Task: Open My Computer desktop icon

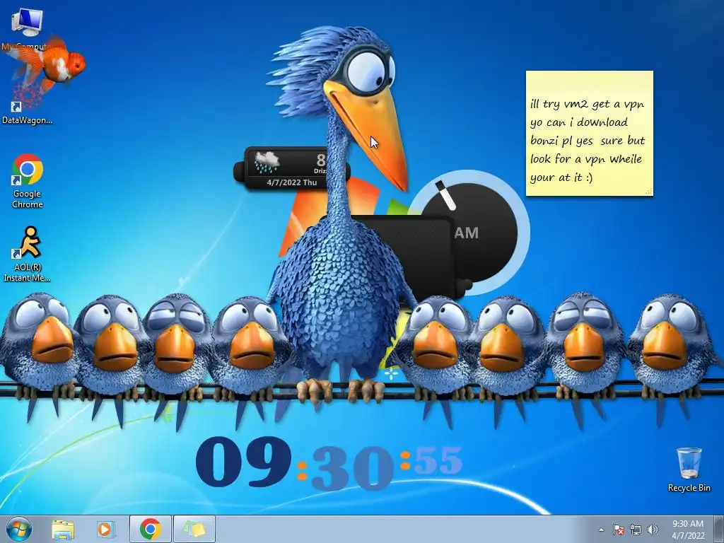Action: click(27, 23)
